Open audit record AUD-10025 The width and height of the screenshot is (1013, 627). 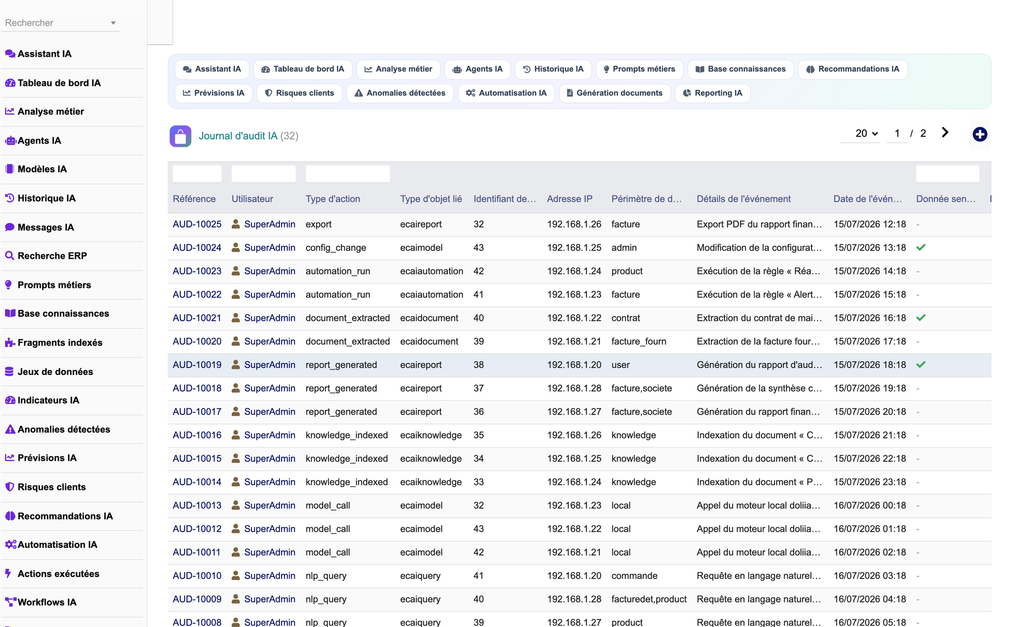coord(197,224)
